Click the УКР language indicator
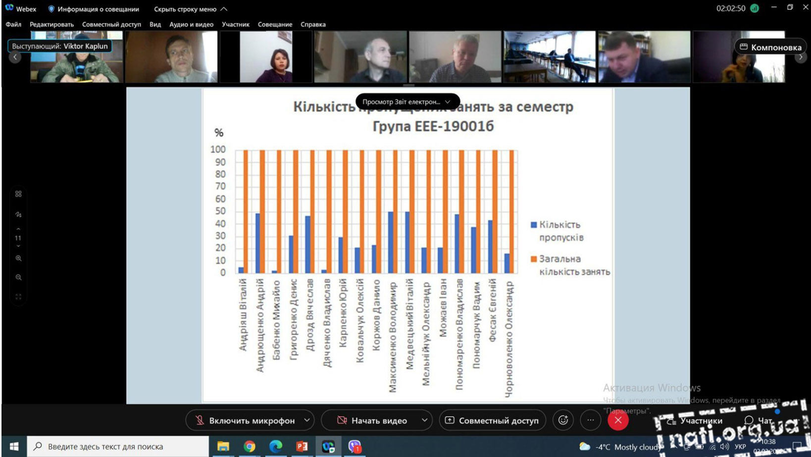The image size is (811, 457). click(740, 447)
